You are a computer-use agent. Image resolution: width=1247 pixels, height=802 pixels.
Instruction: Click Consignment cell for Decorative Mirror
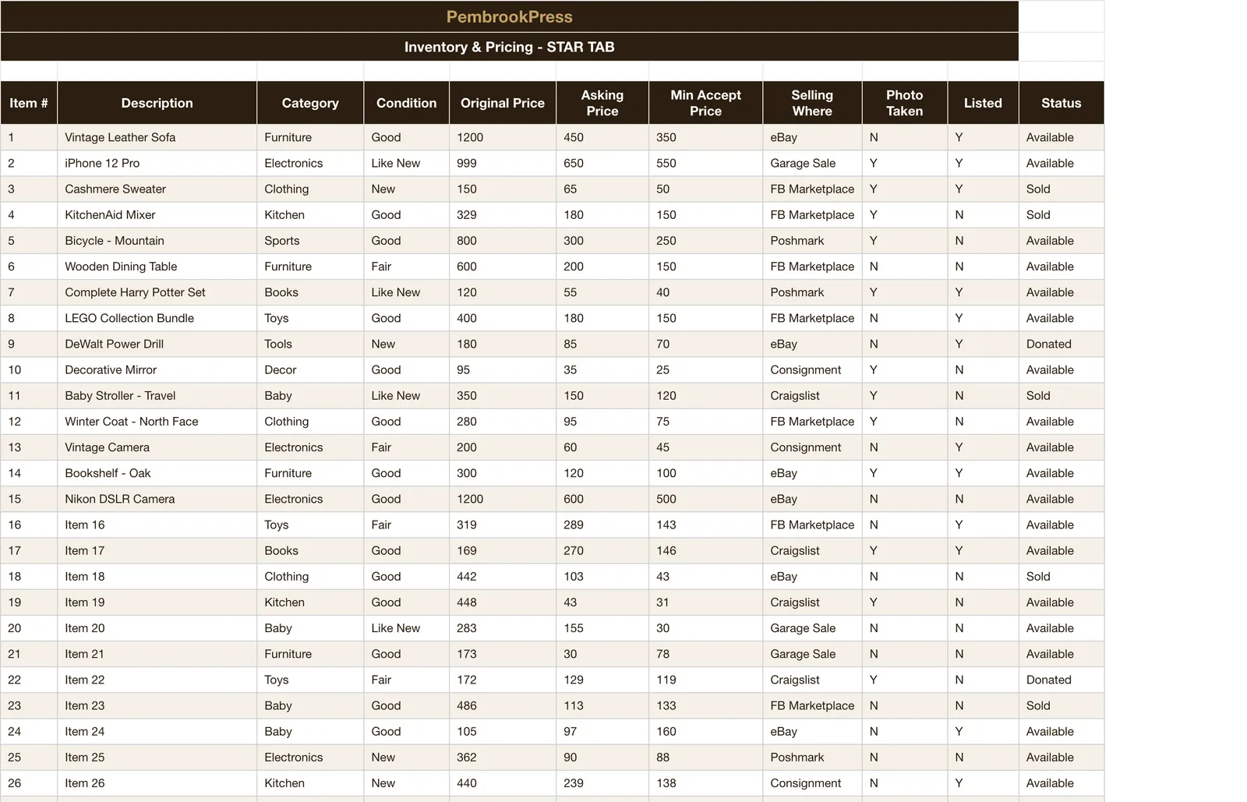pos(812,369)
